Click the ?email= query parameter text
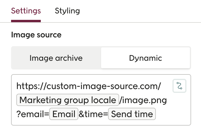This screenshot has width=201, height=139. click(33, 114)
